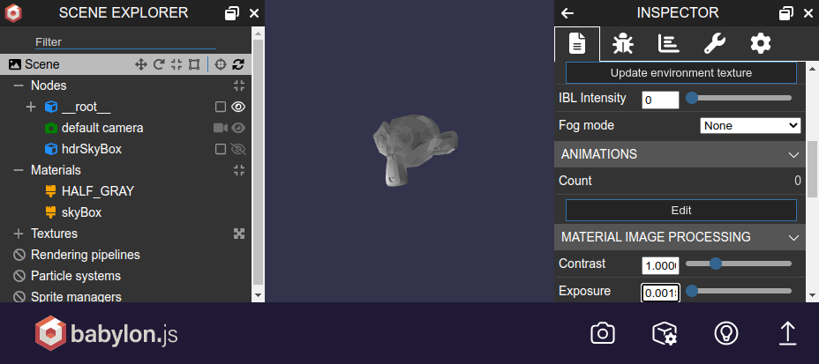Open the Statistics tab with chart icon

point(669,44)
